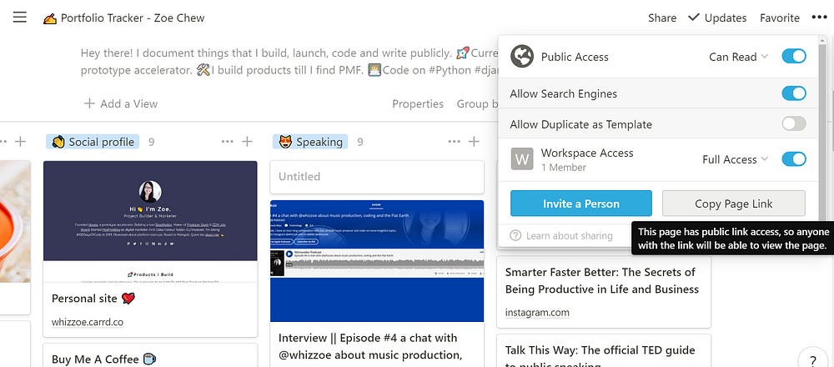The height and width of the screenshot is (367, 834).
Task: Open the top-right three-dot page menu
Action: point(819,18)
